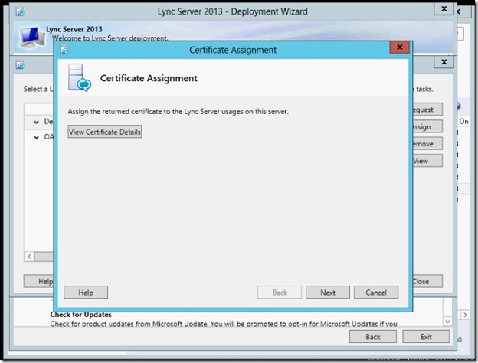Cancel the Certificate Assignment dialog
The height and width of the screenshot is (363, 478).
point(376,293)
